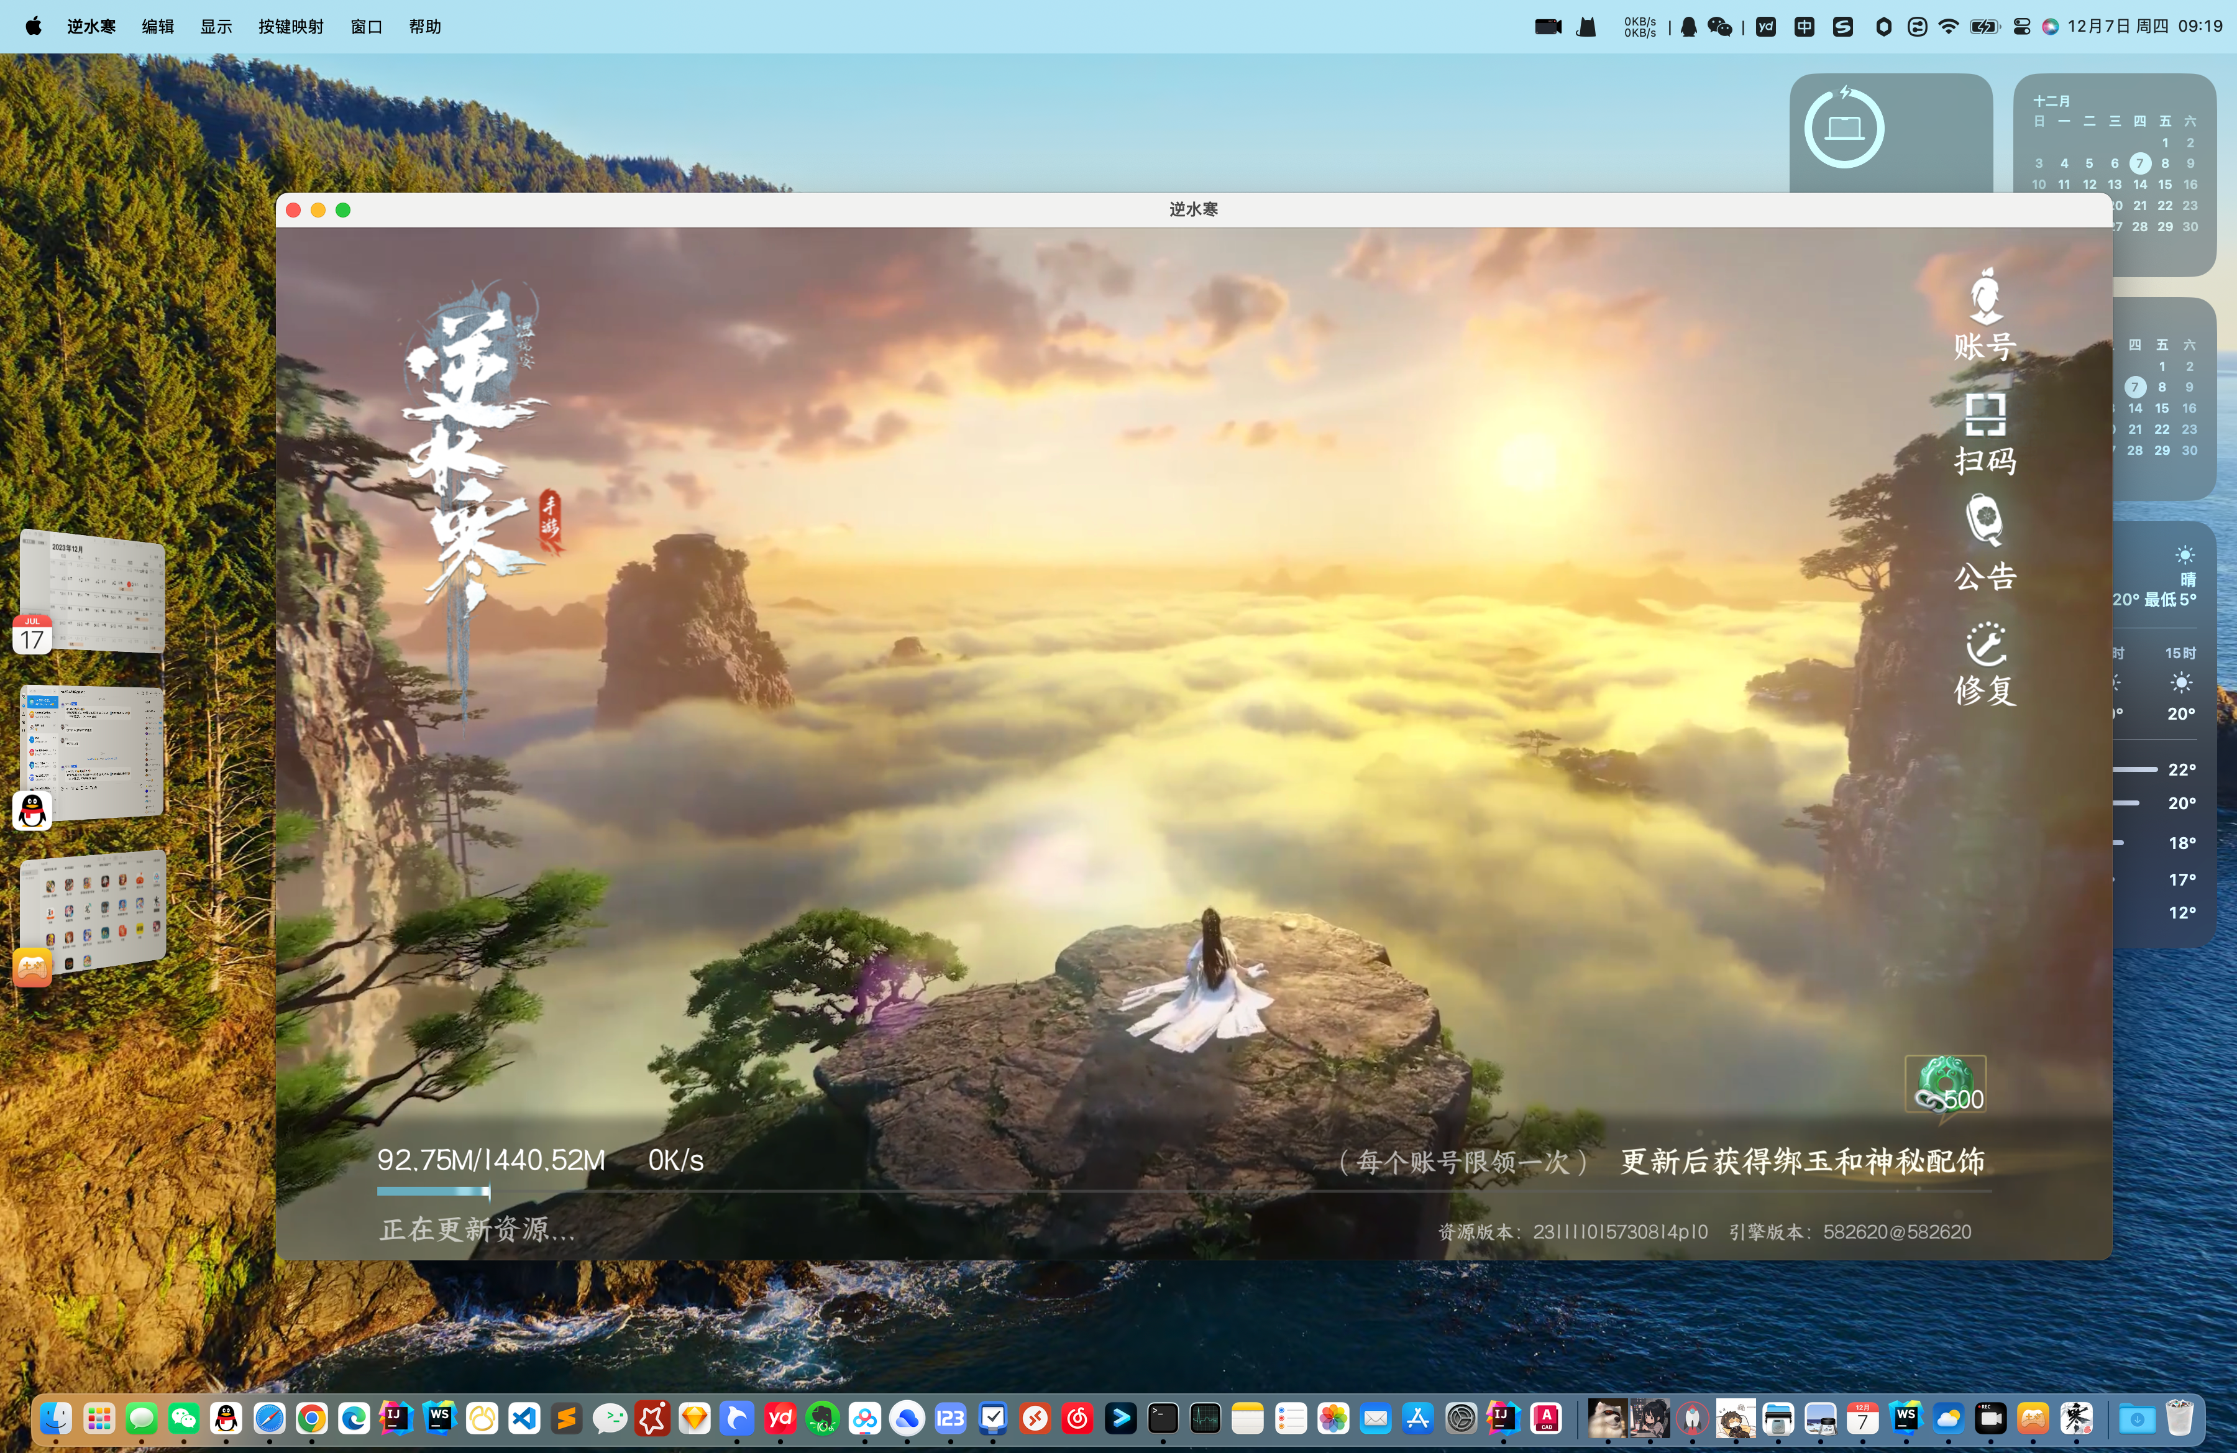Screen dimensions: 2237x1453
Task: Click the screen recorder camera icon in menu bar
Action: pyautogui.click(x=1547, y=26)
